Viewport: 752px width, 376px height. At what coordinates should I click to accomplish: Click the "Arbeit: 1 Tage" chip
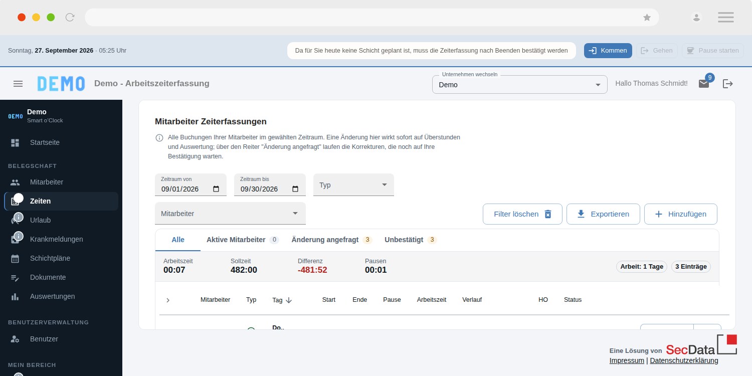(x=642, y=267)
